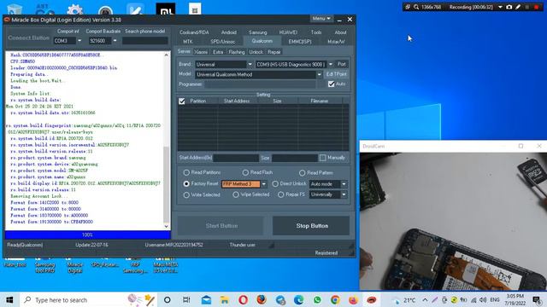Launch Google Chrome from the taskbar

335,299
